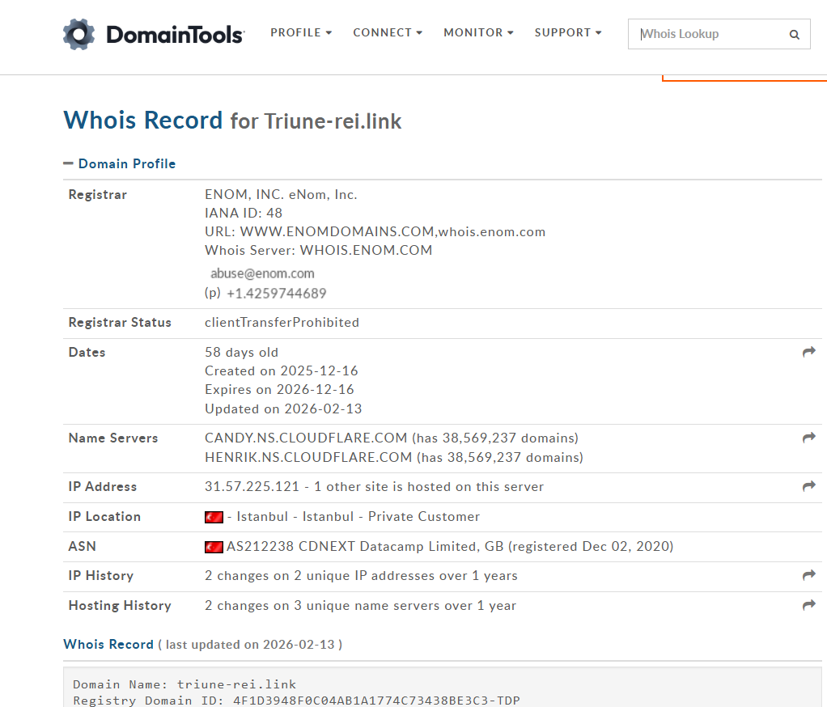Click the search magnifier icon
The width and height of the screenshot is (827, 707).
pyautogui.click(x=795, y=35)
